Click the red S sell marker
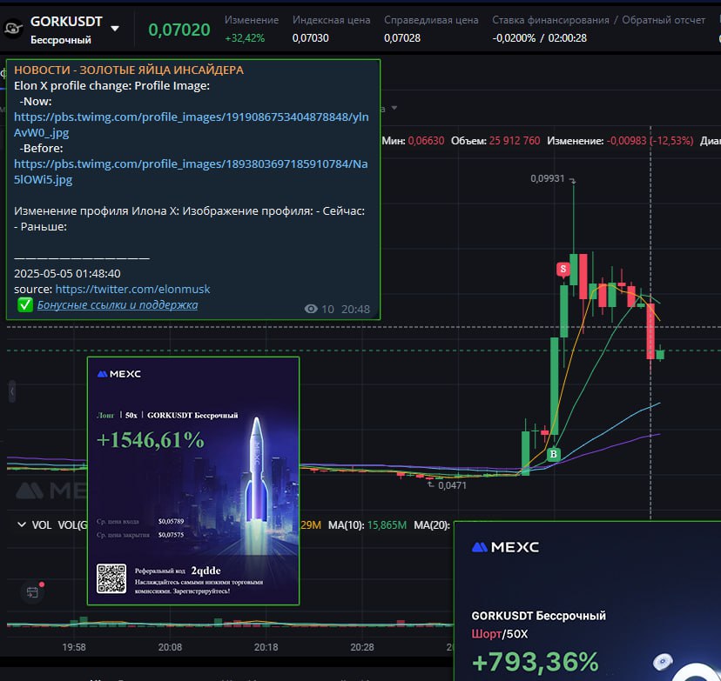 coord(563,269)
